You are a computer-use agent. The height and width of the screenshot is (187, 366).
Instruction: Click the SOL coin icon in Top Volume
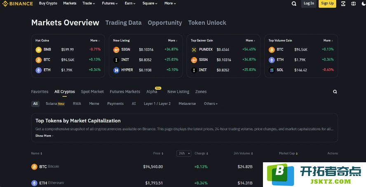coord(272,70)
